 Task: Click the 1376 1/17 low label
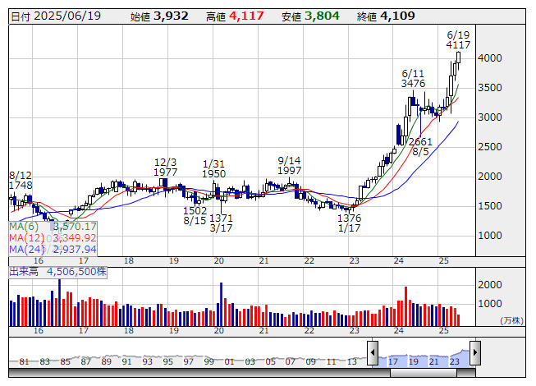[x=350, y=223]
